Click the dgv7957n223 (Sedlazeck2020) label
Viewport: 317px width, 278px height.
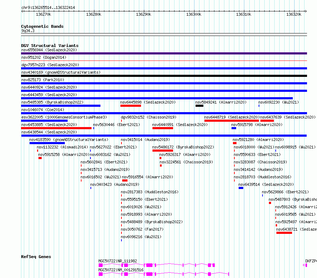[50, 65]
